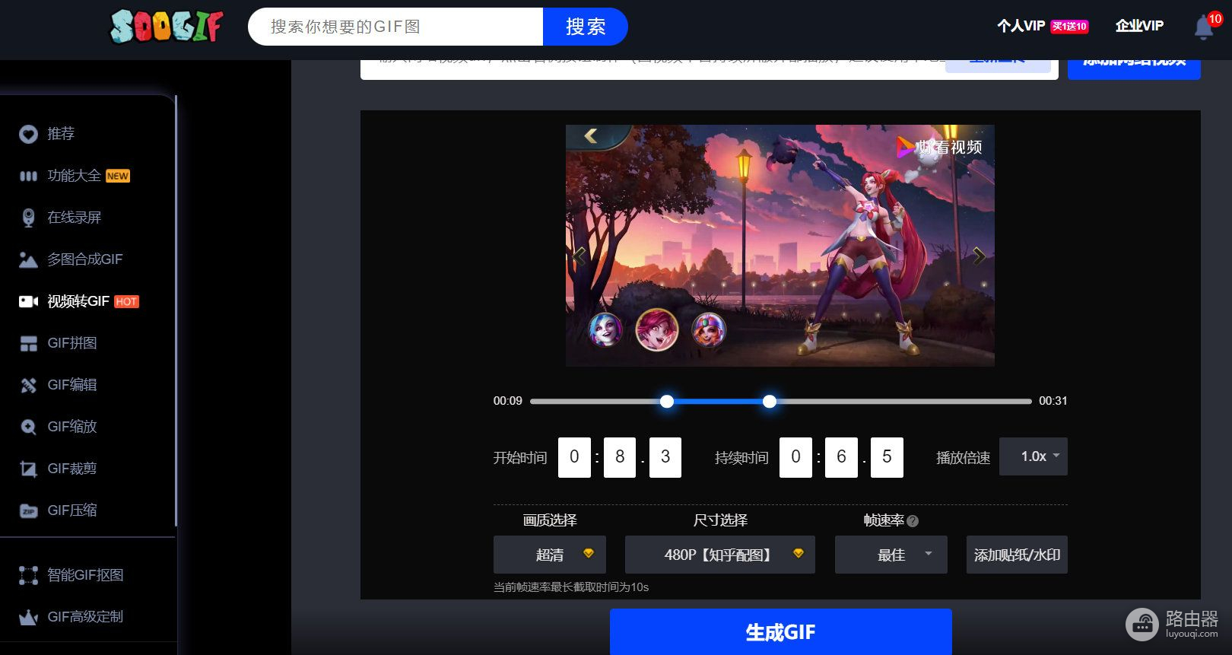This screenshot has width=1232, height=655.
Task: Select GIF裁剪 in sidebar
Action: click(x=71, y=469)
